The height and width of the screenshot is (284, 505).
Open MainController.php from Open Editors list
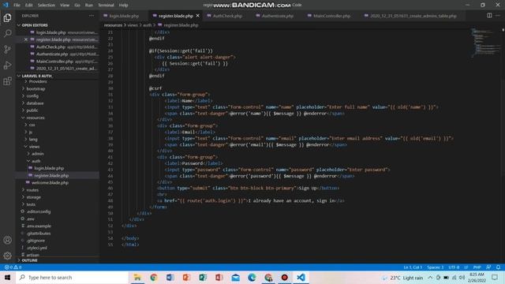(x=54, y=62)
